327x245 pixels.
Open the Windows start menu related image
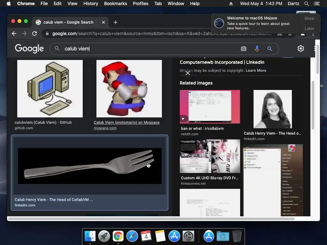[x=273, y=181]
